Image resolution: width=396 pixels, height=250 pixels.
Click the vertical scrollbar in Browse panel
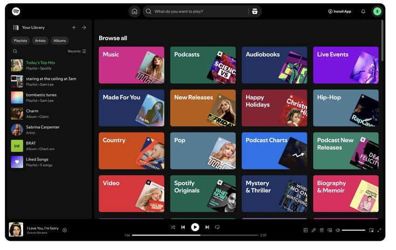click(383, 40)
